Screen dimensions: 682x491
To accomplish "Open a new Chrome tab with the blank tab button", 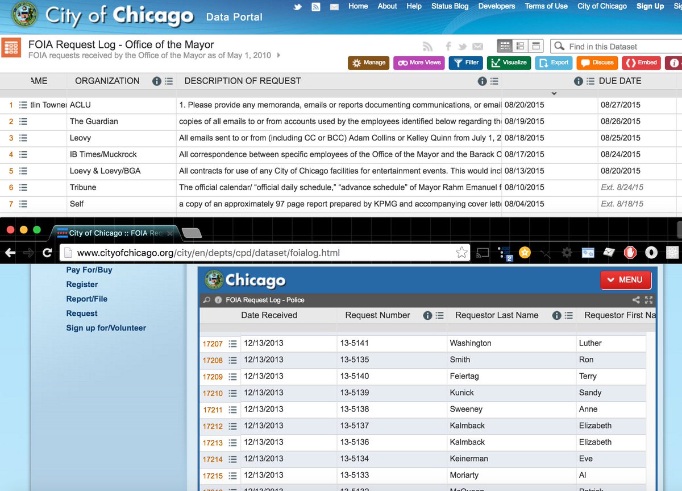I will pos(192,232).
